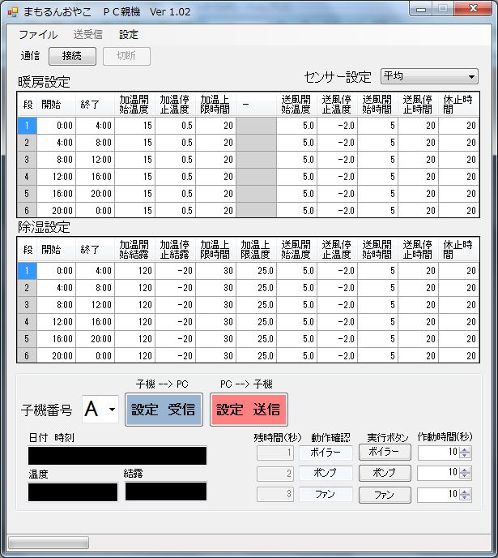The height and width of the screenshot is (558, 498).
Task: Open the センサー設定 dropdown showing 平均
Action: [x=429, y=76]
